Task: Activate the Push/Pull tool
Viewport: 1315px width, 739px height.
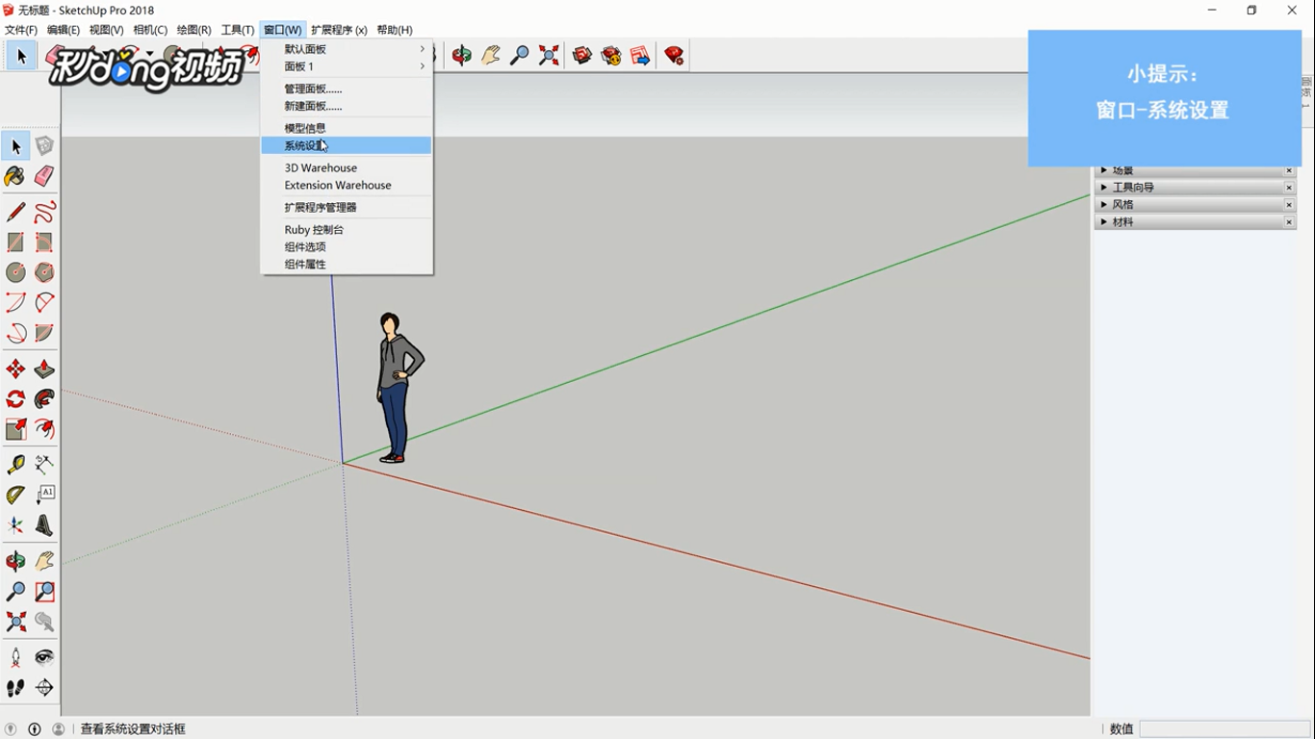Action: point(44,369)
